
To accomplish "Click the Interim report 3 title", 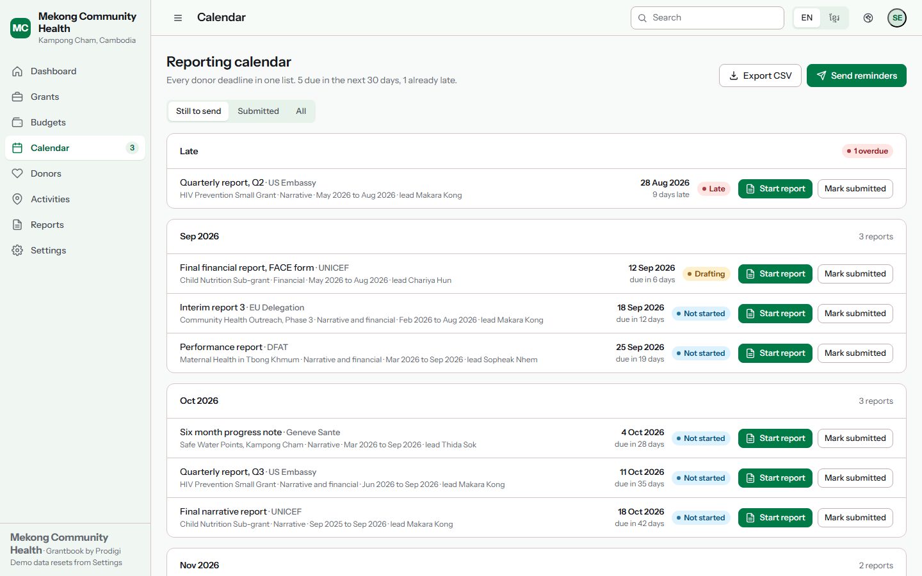I will point(212,307).
